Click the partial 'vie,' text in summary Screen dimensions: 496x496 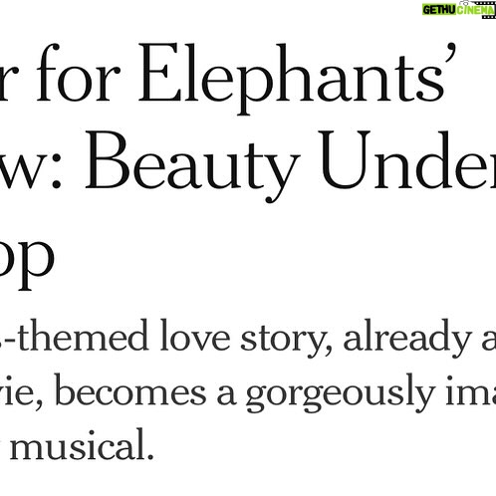tap(21, 391)
